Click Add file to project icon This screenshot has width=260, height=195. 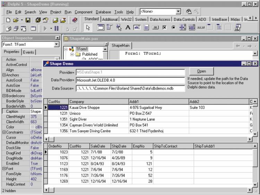pyautogui.click(x=55, y=20)
